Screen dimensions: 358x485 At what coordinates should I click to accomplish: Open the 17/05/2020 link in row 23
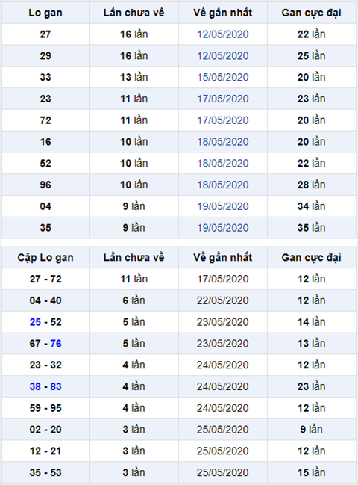click(223, 99)
